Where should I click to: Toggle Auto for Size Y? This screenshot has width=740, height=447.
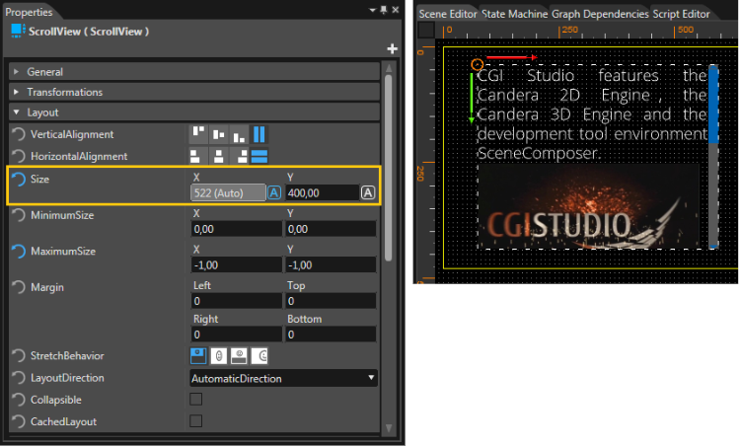pos(368,192)
